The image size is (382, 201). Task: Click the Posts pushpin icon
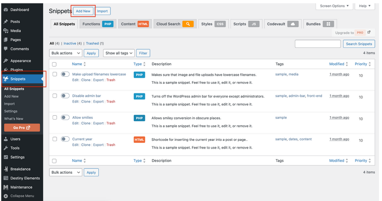[x=6, y=22]
